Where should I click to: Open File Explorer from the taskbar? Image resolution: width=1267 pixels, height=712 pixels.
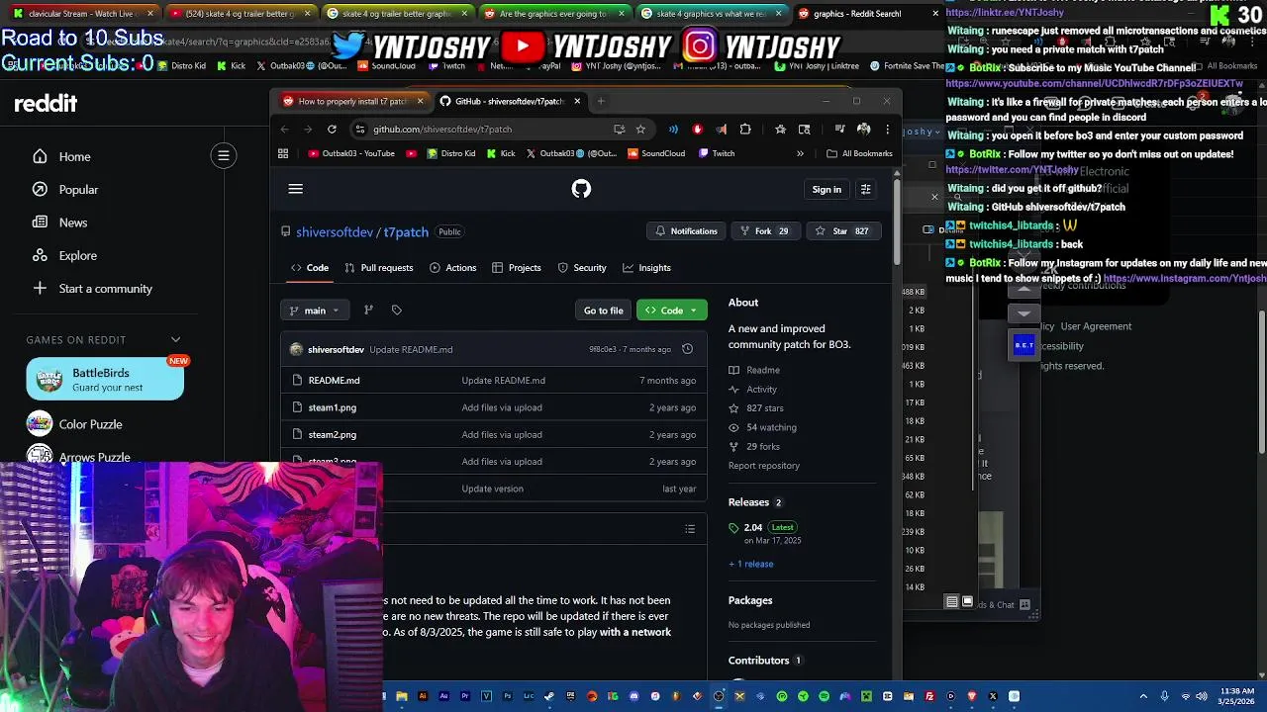click(x=402, y=696)
